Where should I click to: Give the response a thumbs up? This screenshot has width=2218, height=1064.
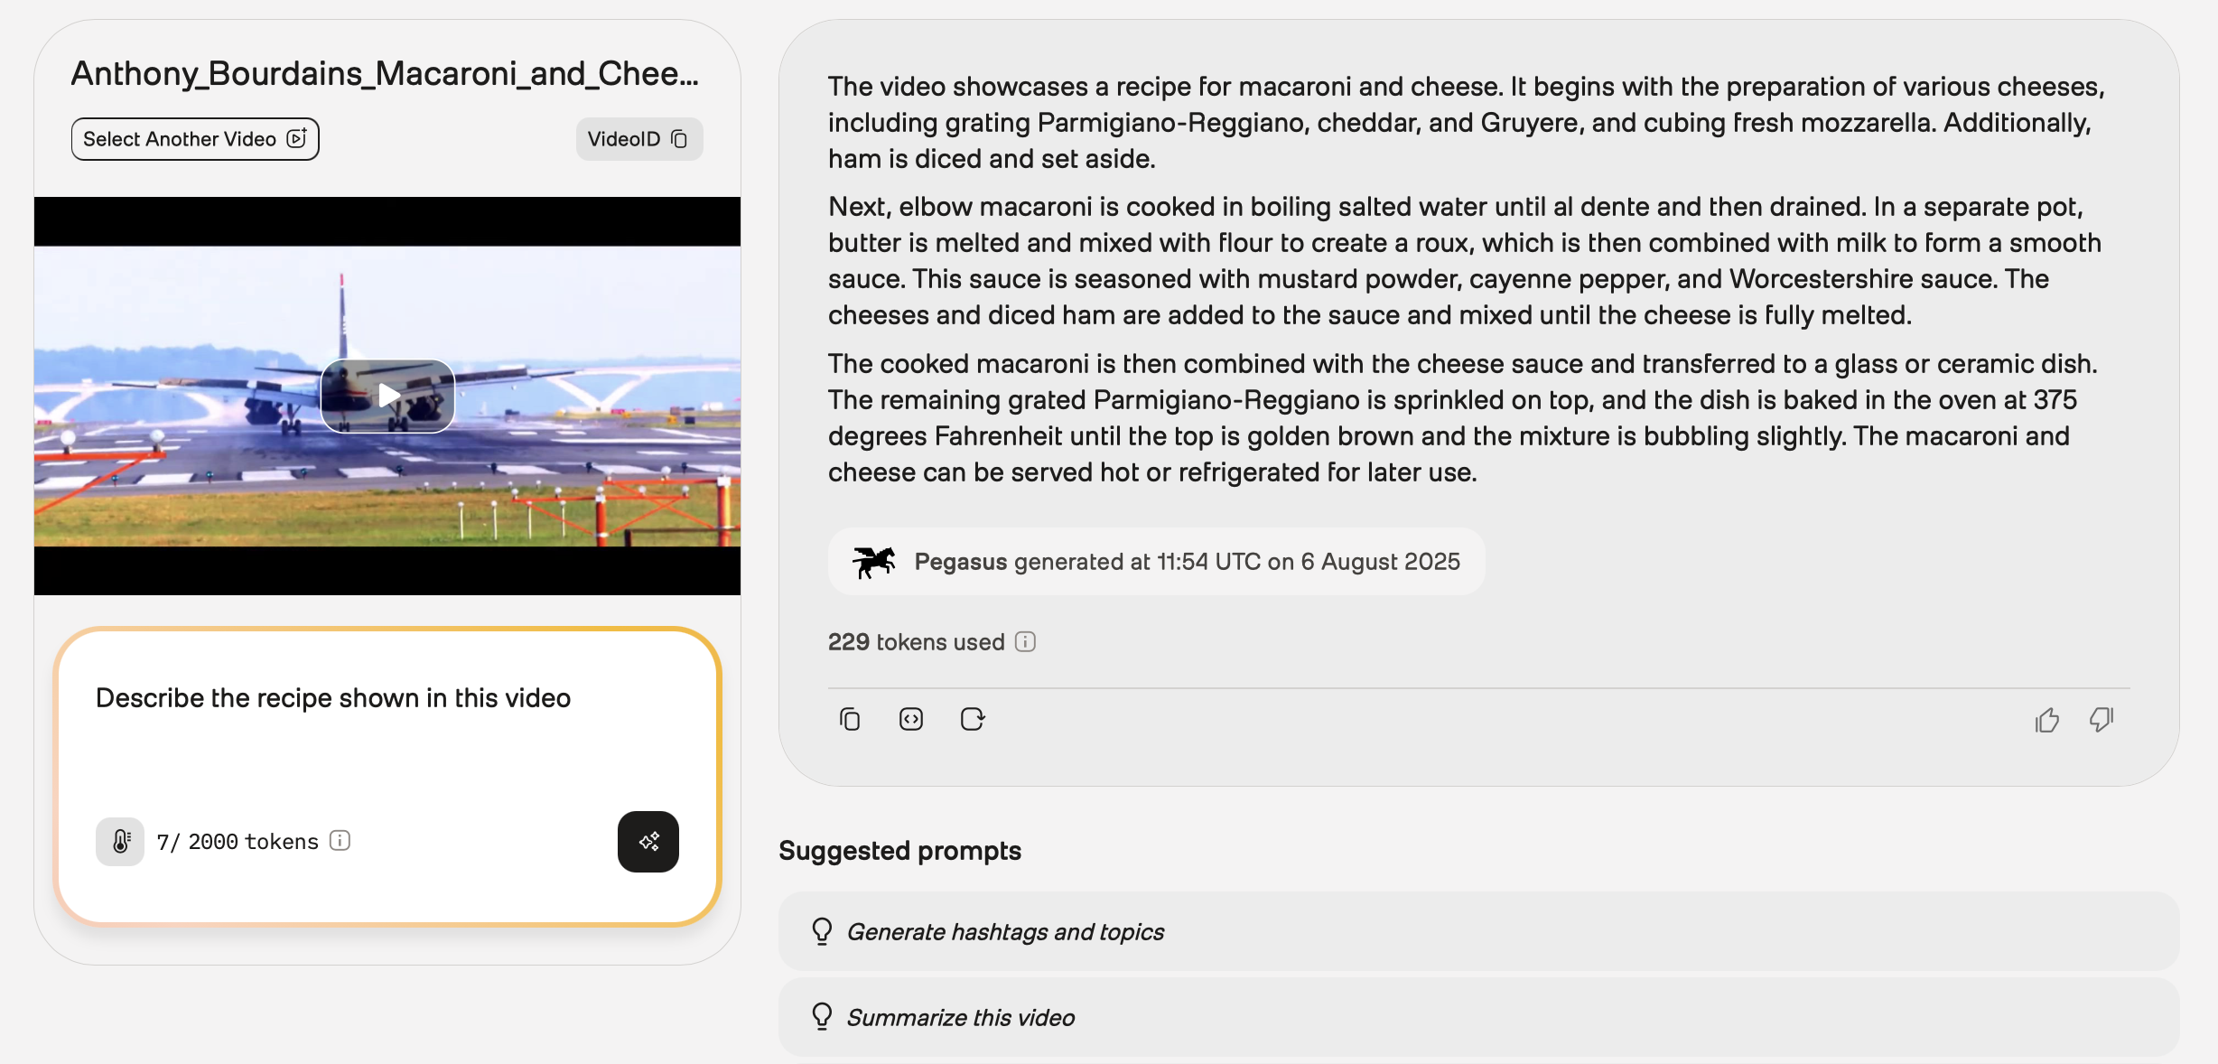click(x=2047, y=719)
